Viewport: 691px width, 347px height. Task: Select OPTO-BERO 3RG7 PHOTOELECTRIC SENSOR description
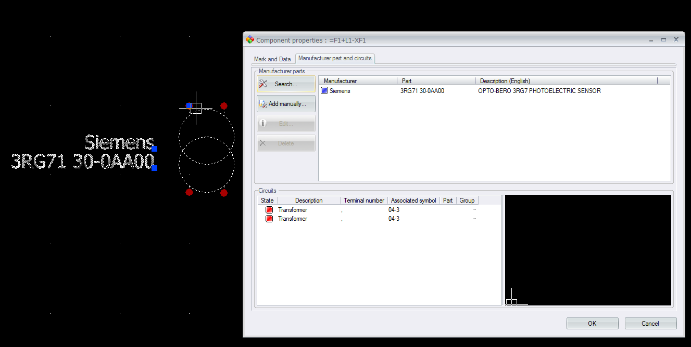tap(539, 91)
